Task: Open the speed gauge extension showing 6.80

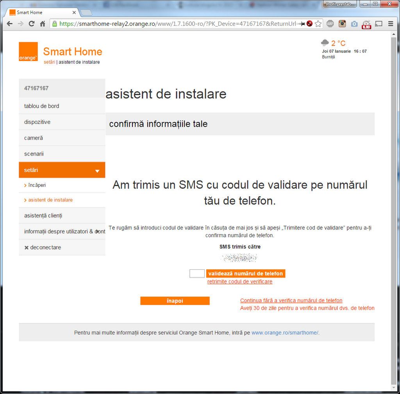Action: coord(366,25)
